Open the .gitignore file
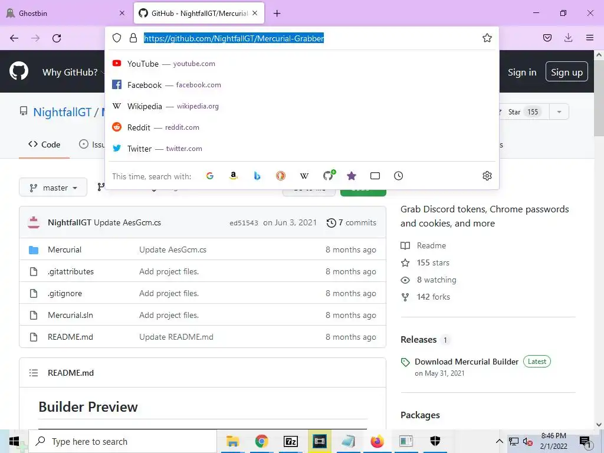Image resolution: width=604 pixels, height=453 pixels. pyautogui.click(x=65, y=294)
